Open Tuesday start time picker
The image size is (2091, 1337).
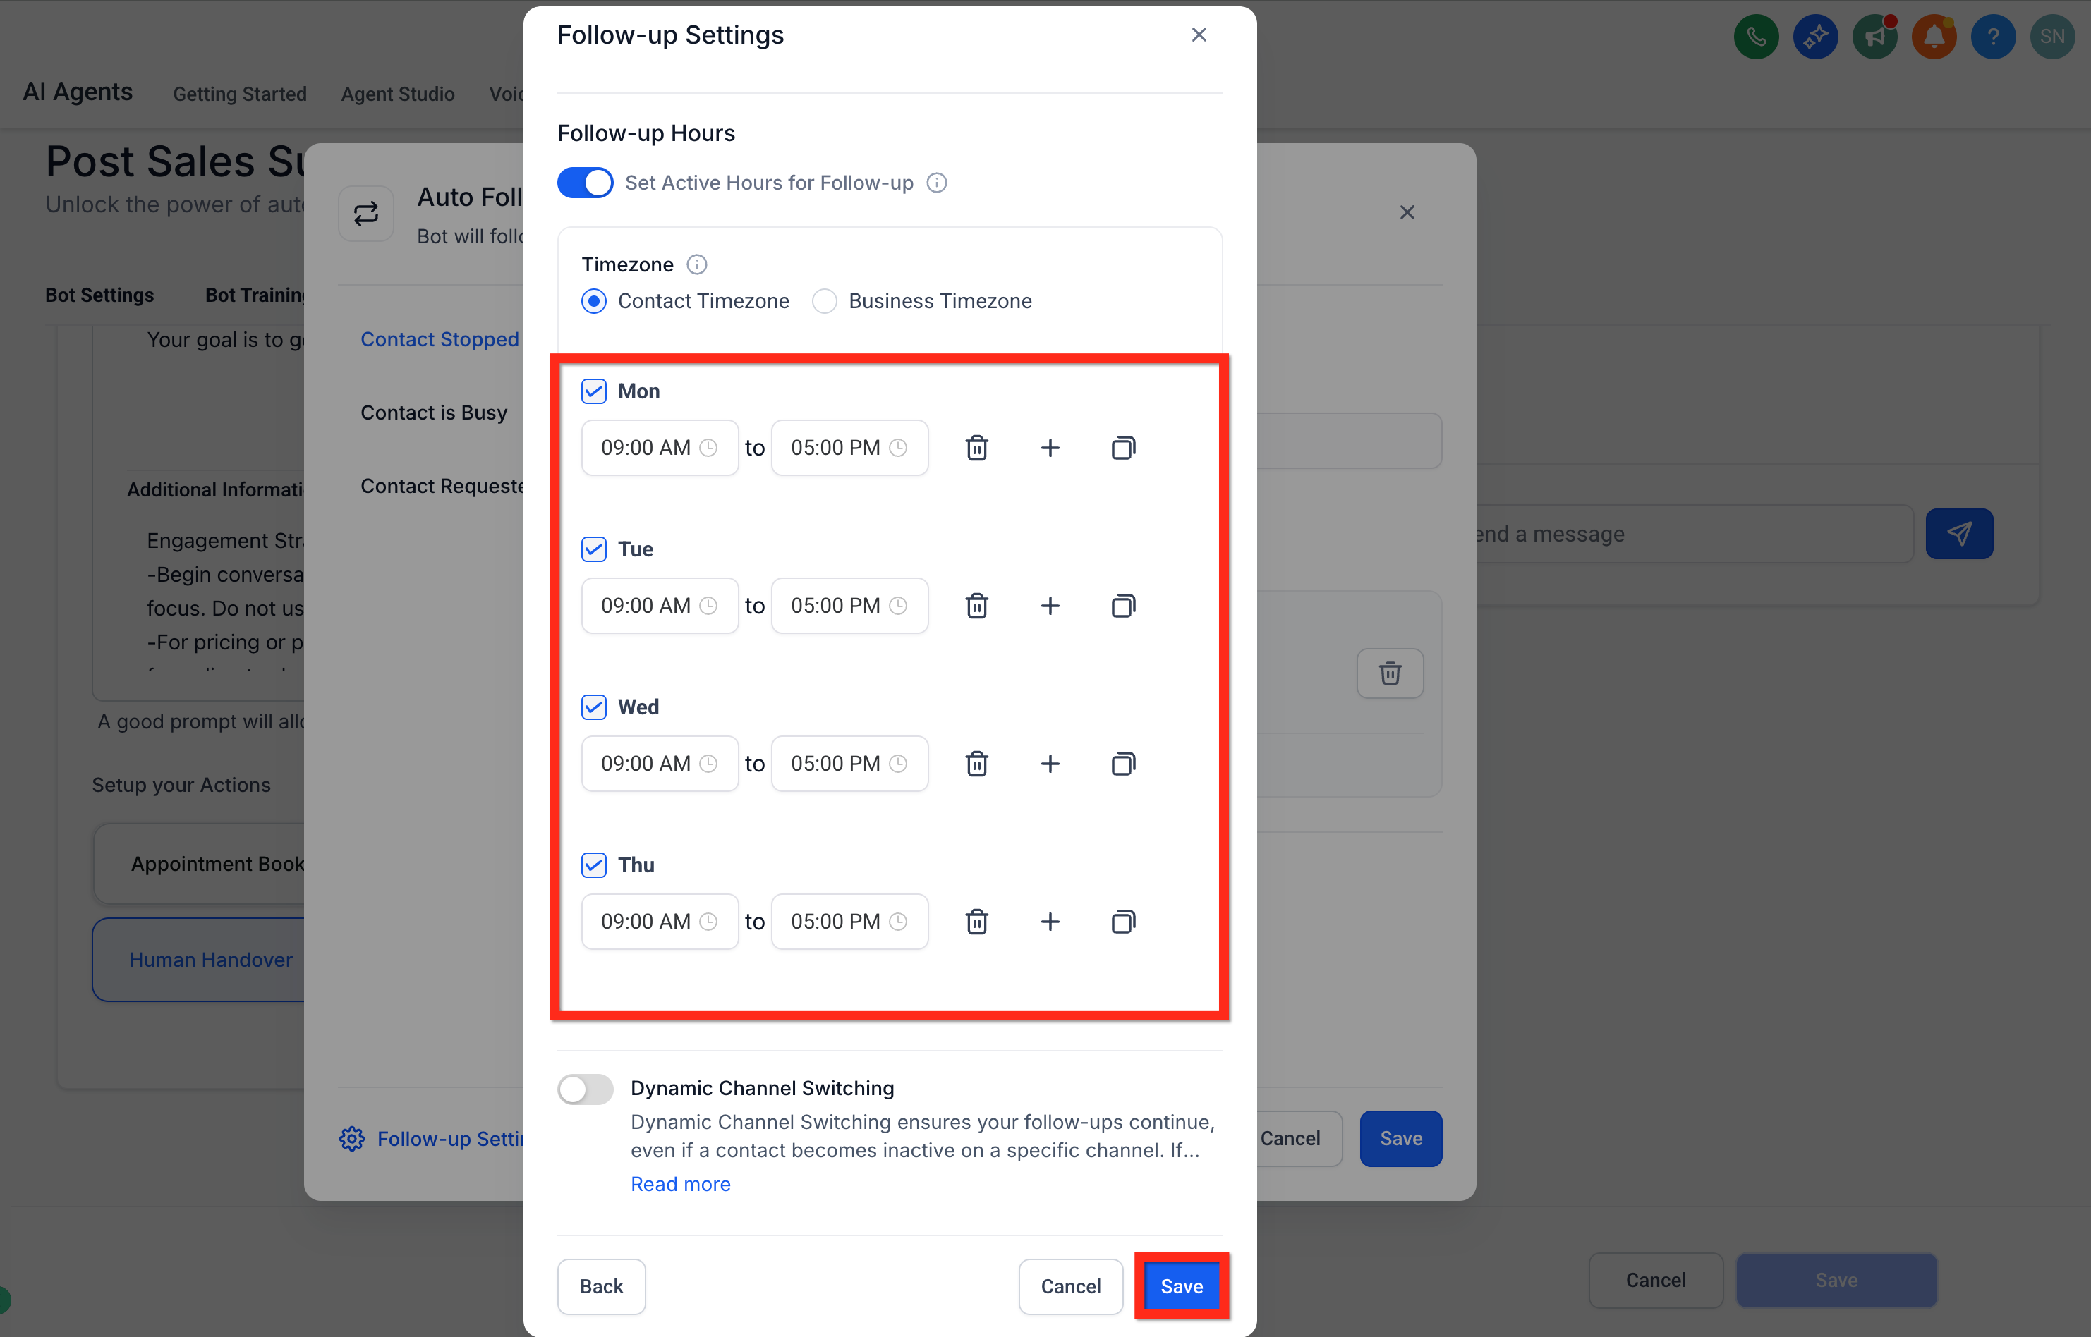click(x=660, y=606)
